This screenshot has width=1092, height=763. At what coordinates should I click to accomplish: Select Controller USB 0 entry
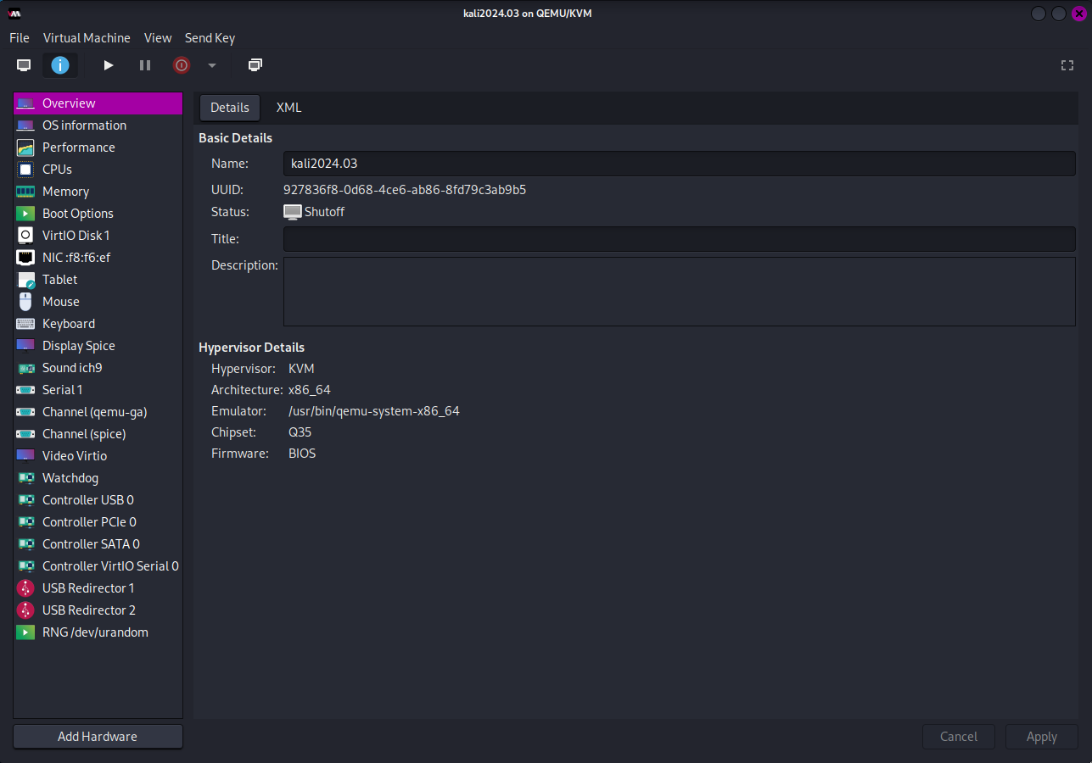98,500
